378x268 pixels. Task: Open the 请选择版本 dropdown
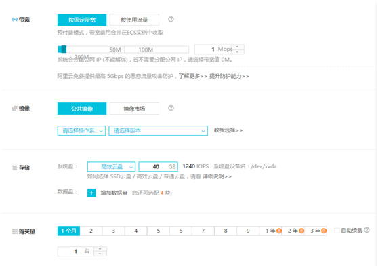point(158,131)
